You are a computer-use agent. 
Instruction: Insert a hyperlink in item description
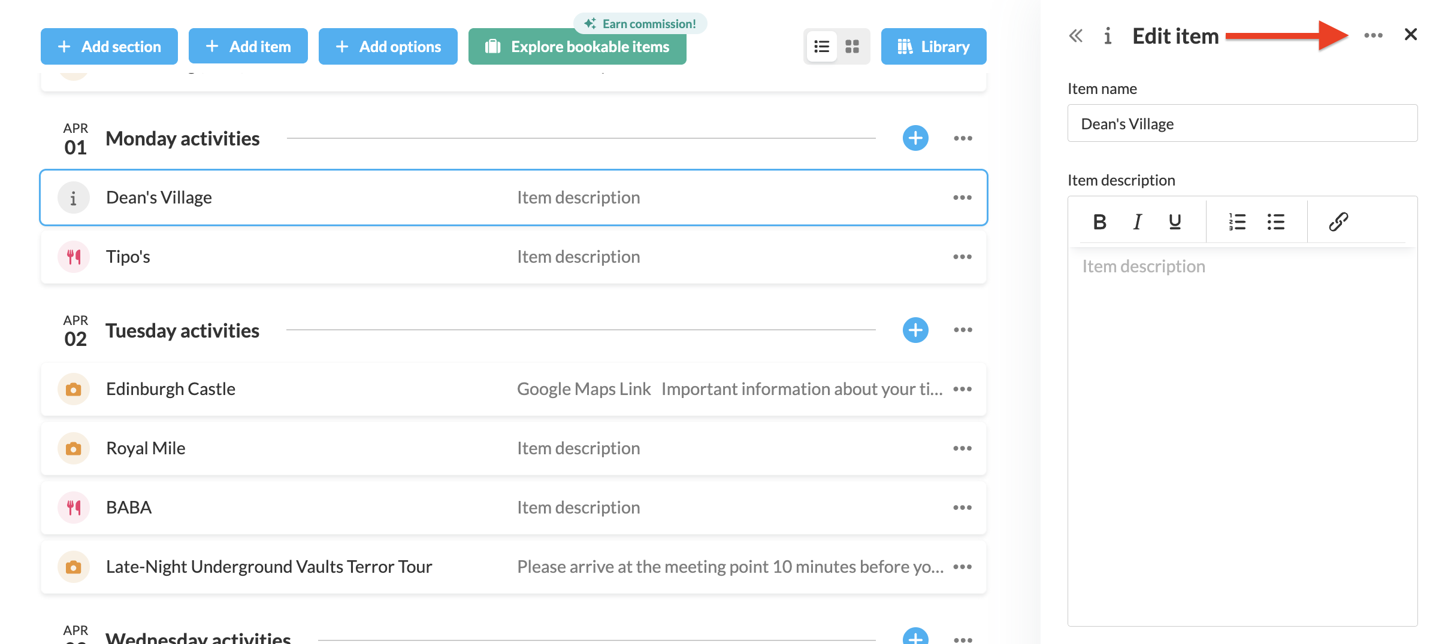[x=1338, y=222]
